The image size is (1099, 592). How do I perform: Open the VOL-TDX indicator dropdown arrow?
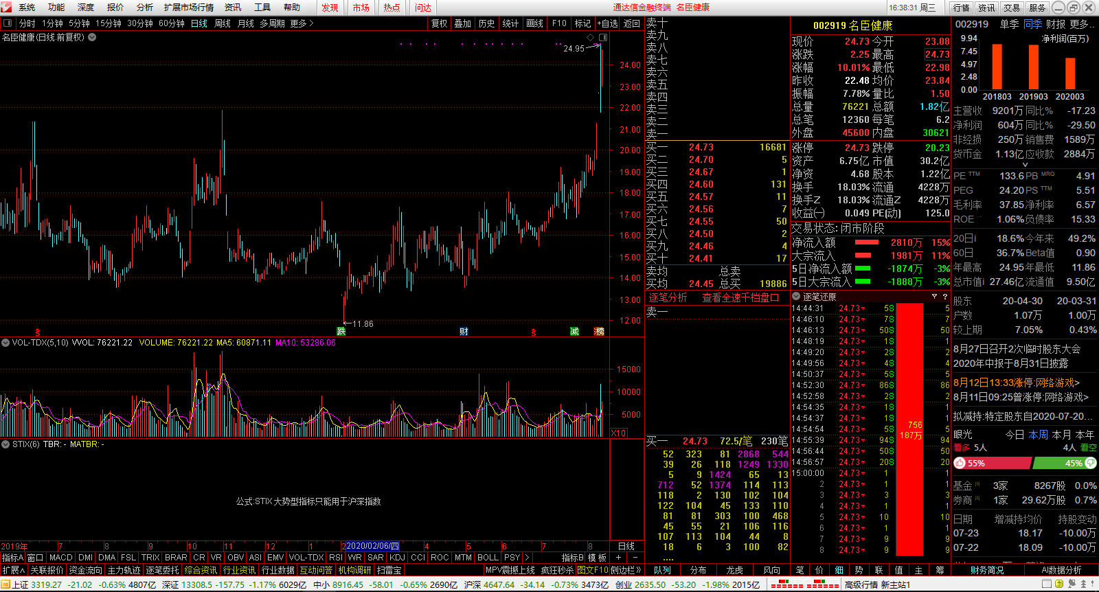[5, 342]
